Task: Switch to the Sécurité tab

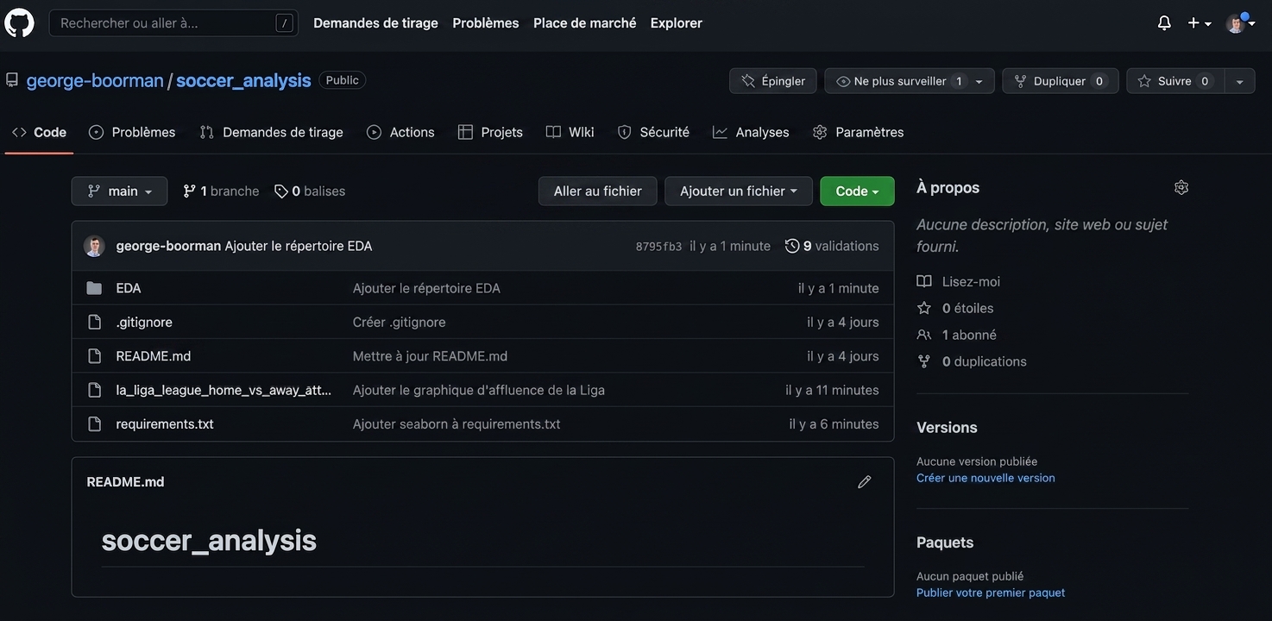Action: pos(653,132)
